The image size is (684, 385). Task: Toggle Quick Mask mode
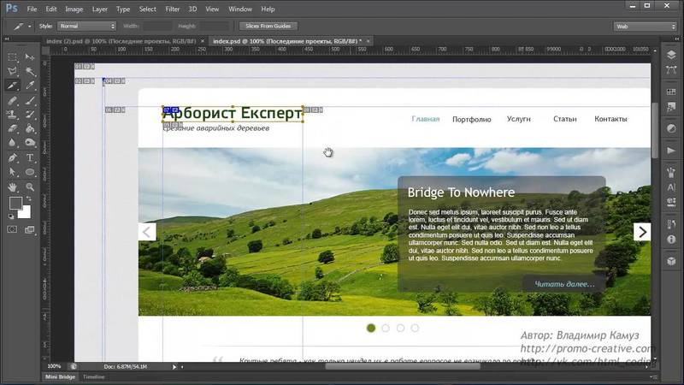12,229
